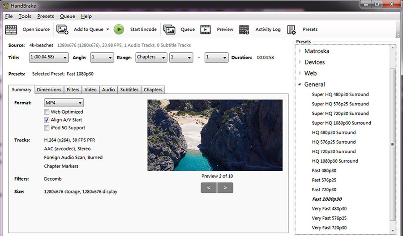
Task: Collapse the General preset group
Action: pos(300,84)
